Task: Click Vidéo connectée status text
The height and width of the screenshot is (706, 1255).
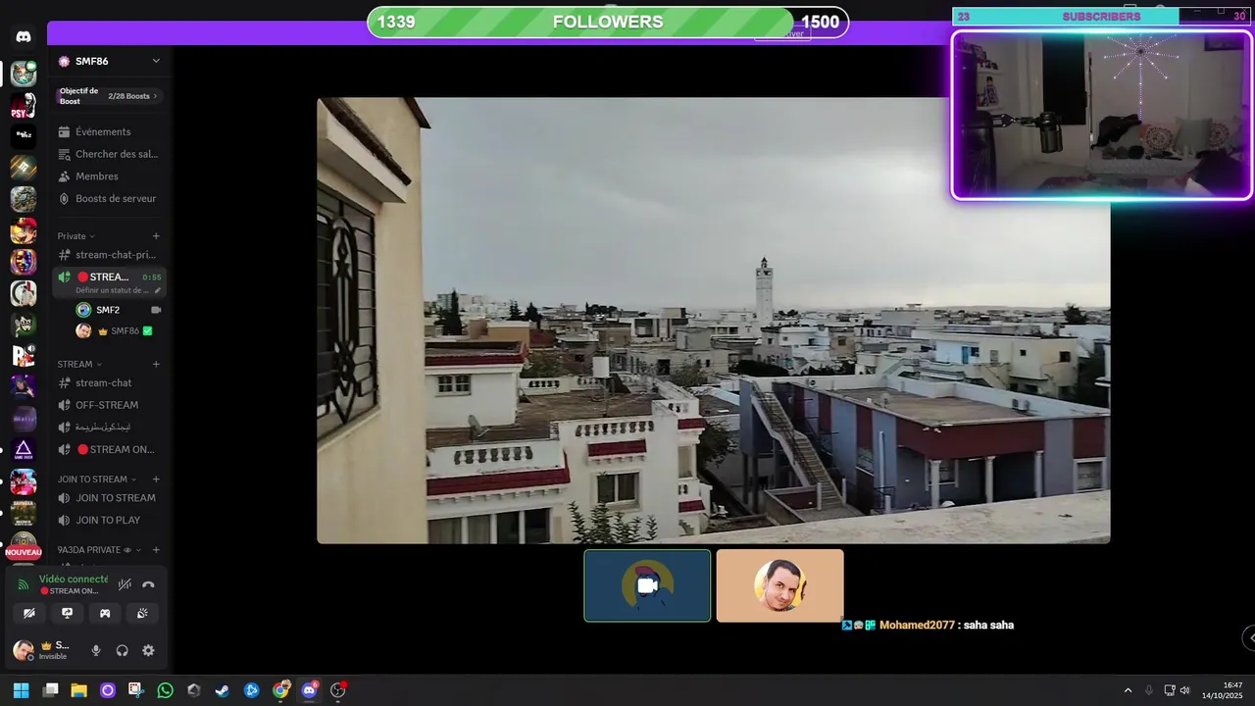Action: (74, 579)
